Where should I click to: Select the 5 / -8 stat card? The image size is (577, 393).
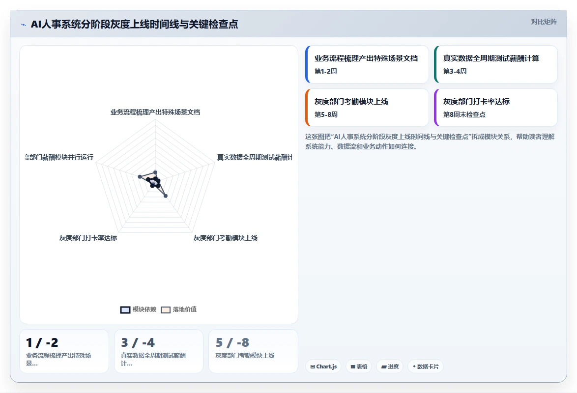click(253, 351)
